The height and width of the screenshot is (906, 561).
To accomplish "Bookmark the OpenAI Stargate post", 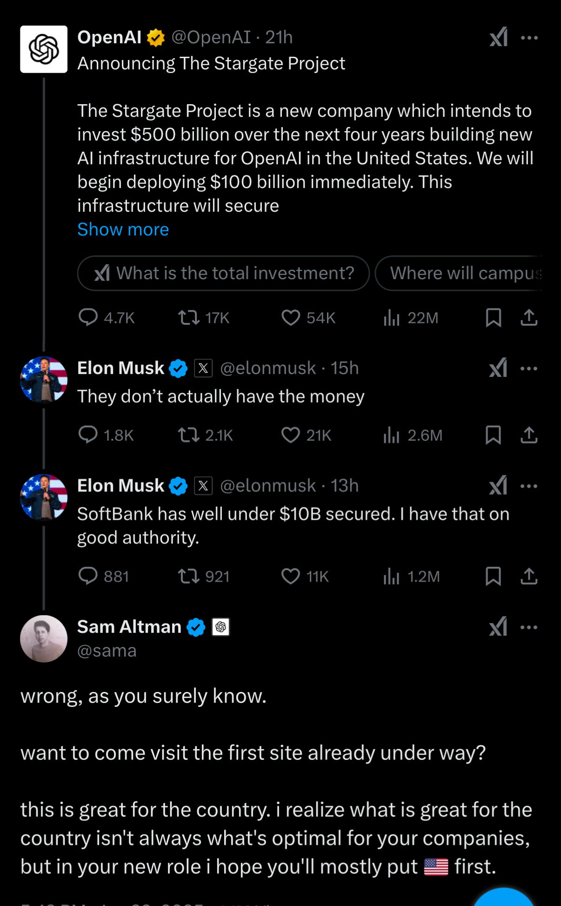I will coord(493,318).
